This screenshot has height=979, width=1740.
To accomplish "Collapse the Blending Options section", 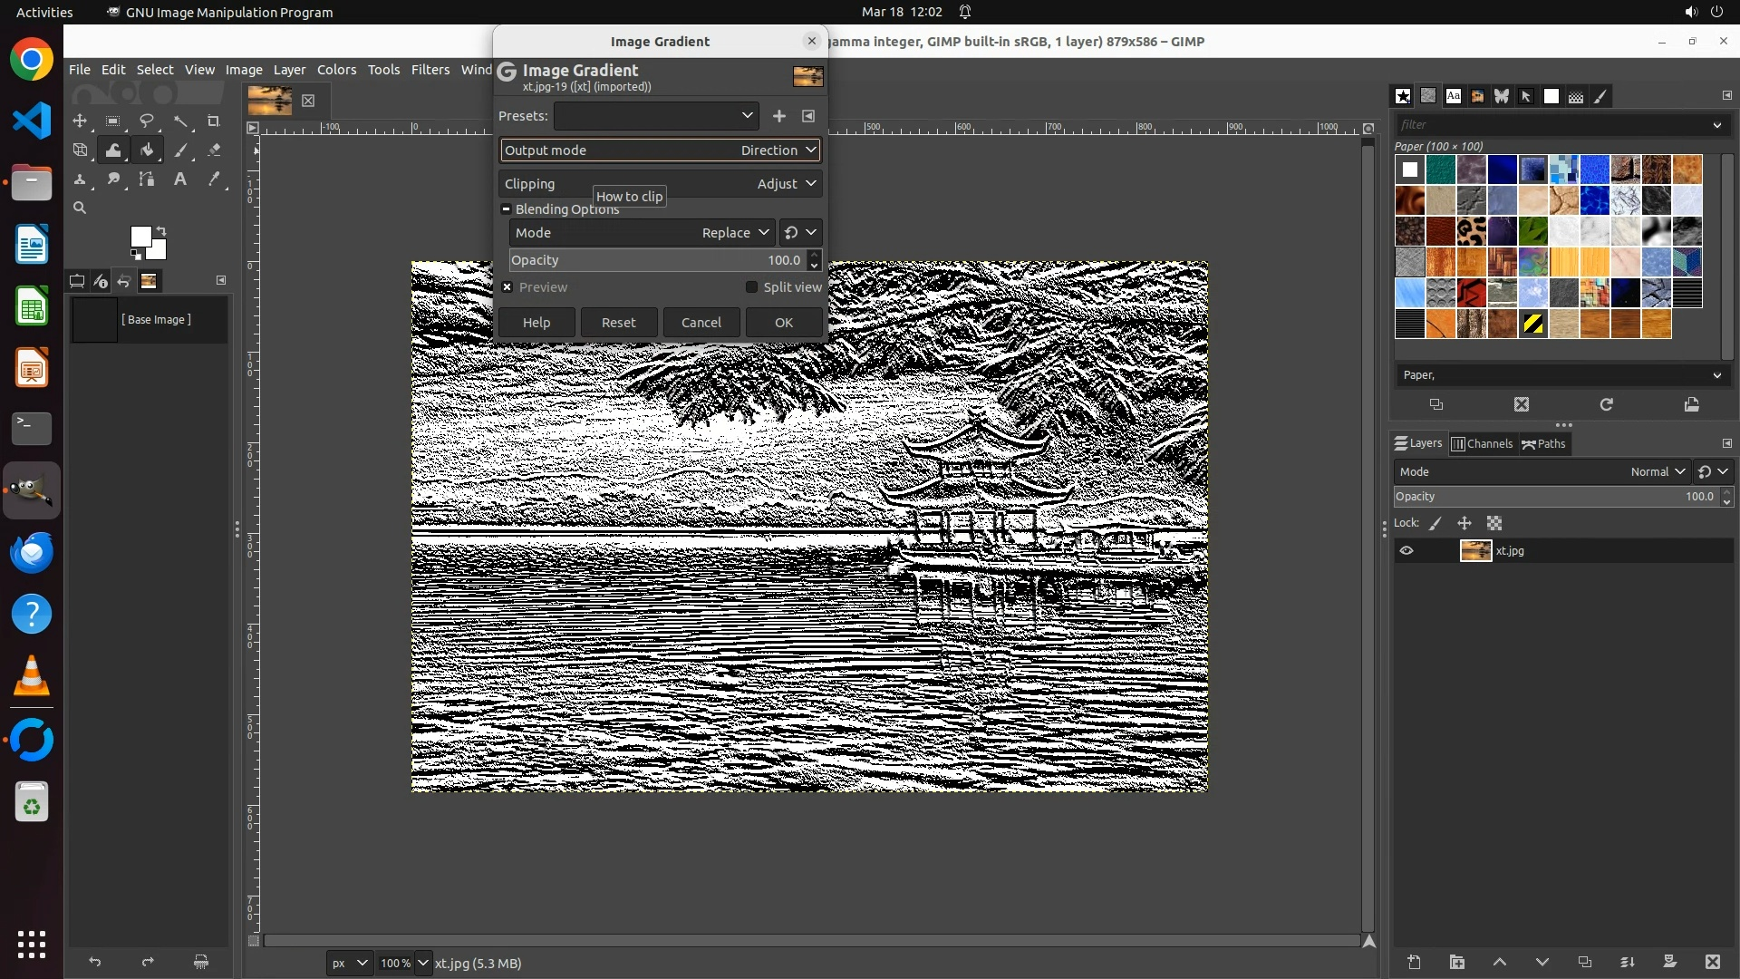I will [507, 209].
